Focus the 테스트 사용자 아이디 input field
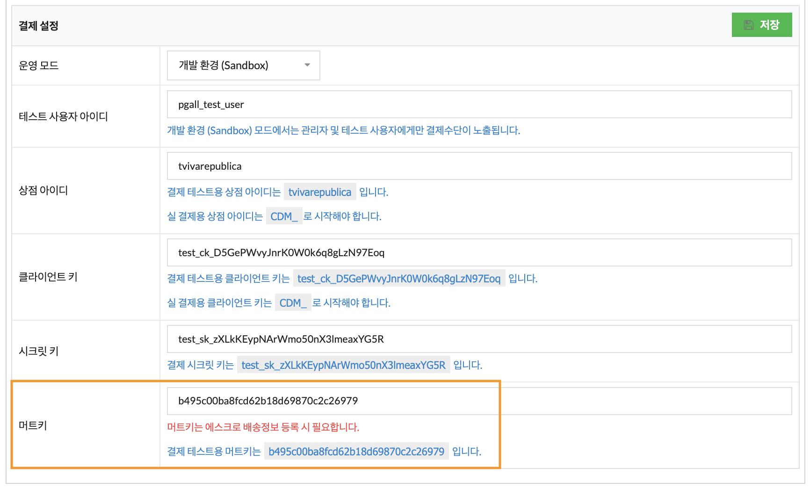 [x=479, y=104]
